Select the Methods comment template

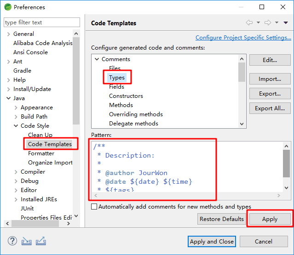click(x=121, y=105)
